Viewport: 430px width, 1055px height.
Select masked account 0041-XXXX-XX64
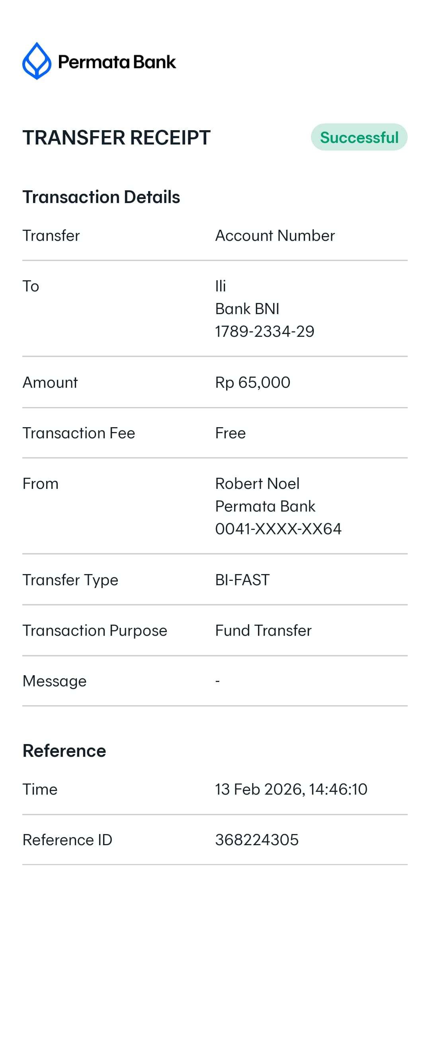click(x=278, y=529)
